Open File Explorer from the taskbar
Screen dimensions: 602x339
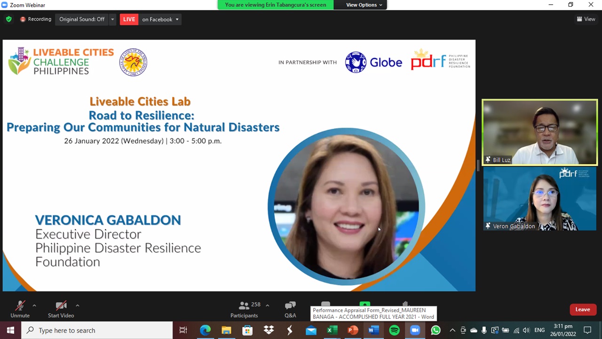pos(226,330)
